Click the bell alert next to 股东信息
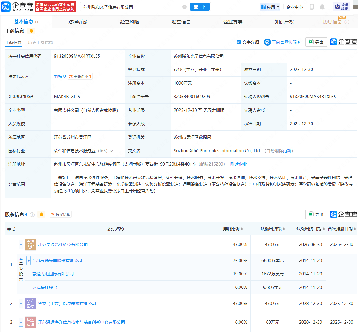This screenshot has width=358, height=332. click(x=41, y=214)
